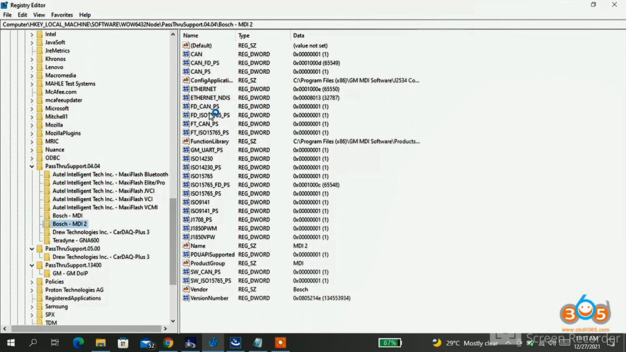Expand the Microsoft registry key
Image resolution: width=626 pixels, height=352 pixels.
pos(32,108)
